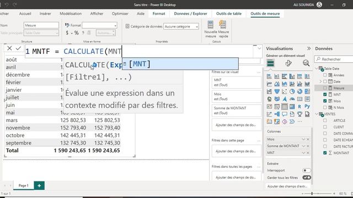The width and height of the screenshot is (353, 198).
Task: Collapse the VENTES table tree
Action: (x=317, y=114)
